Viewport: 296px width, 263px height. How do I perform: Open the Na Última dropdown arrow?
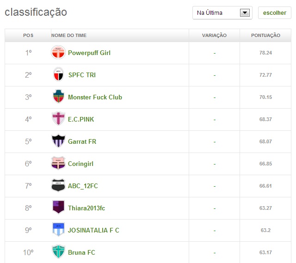(x=245, y=13)
